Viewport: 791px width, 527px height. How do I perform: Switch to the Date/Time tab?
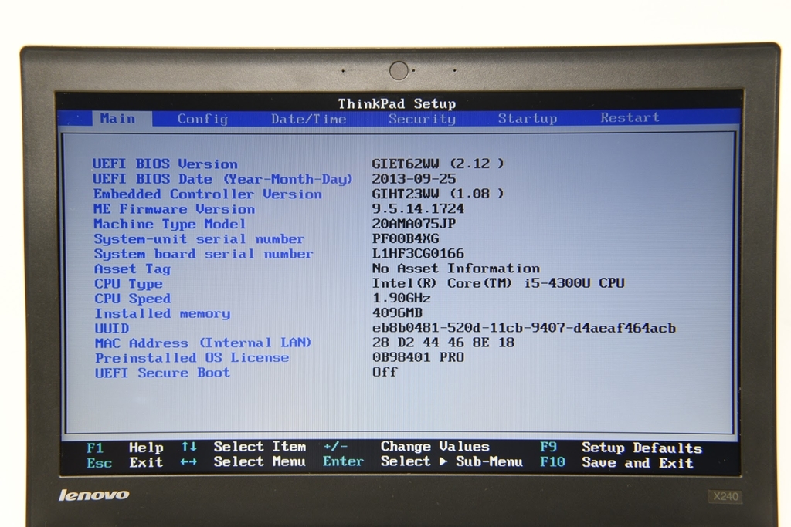pyautogui.click(x=309, y=119)
